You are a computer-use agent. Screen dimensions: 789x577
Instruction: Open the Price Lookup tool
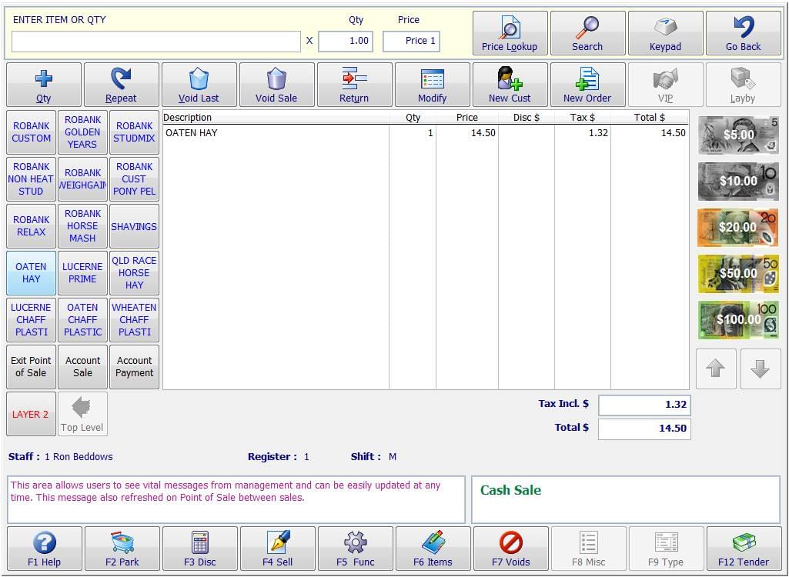pos(510,32)
